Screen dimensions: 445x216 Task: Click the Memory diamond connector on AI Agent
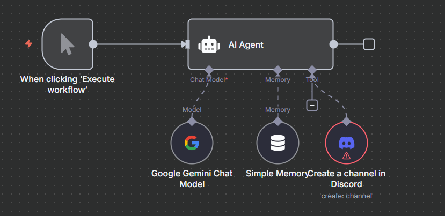[278, 70]
